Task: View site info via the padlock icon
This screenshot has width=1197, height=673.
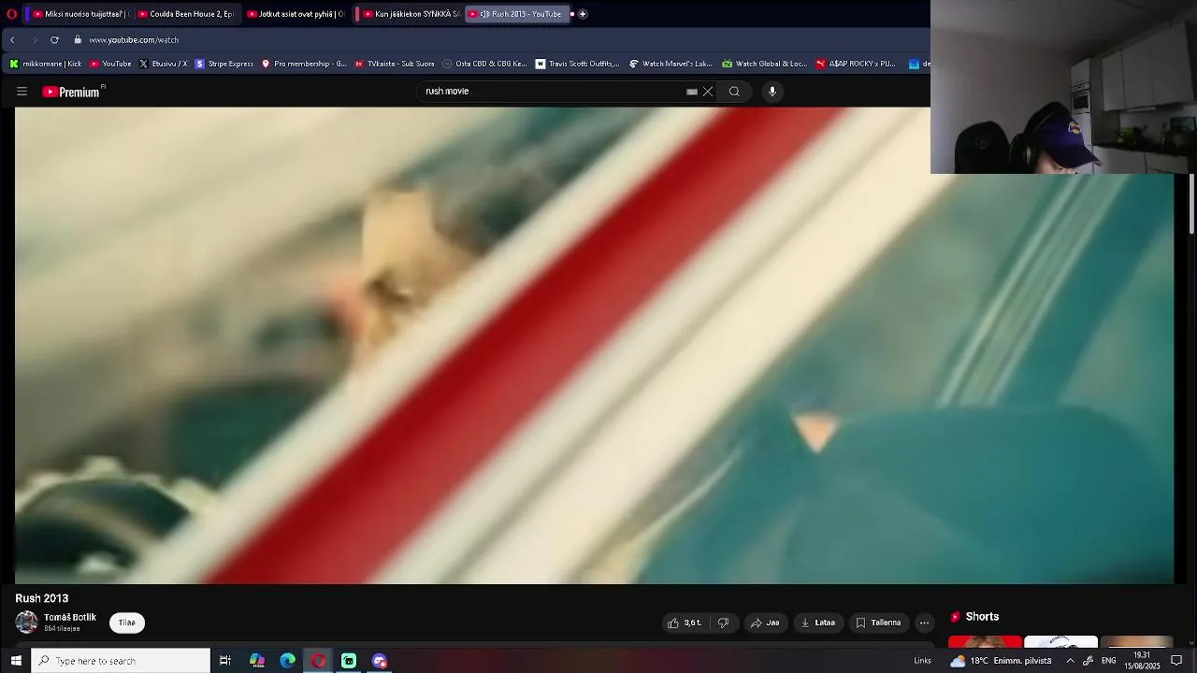Action: coord(79,40)
